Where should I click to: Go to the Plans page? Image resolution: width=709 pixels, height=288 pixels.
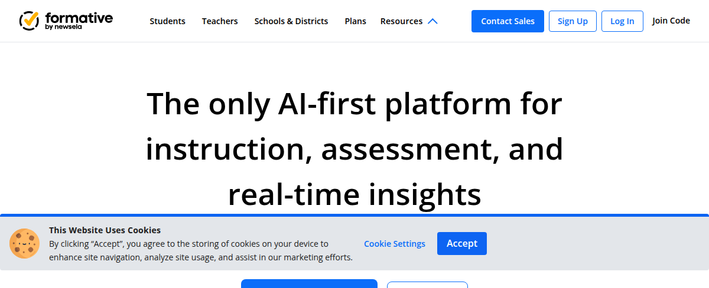pyautogui.click(x=355, y=21)
